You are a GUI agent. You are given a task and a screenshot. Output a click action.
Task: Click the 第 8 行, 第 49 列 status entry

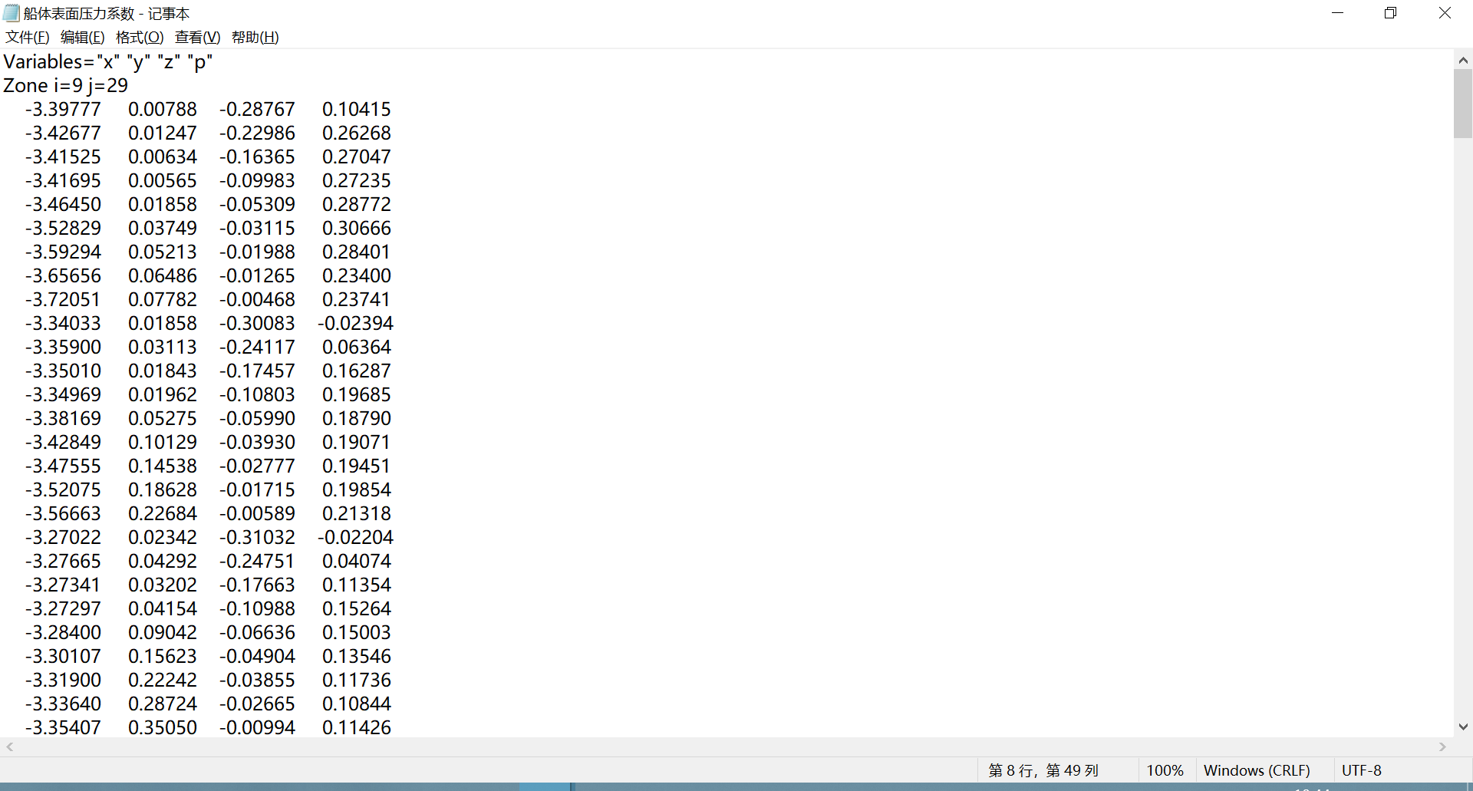[x=1043, y=770]
